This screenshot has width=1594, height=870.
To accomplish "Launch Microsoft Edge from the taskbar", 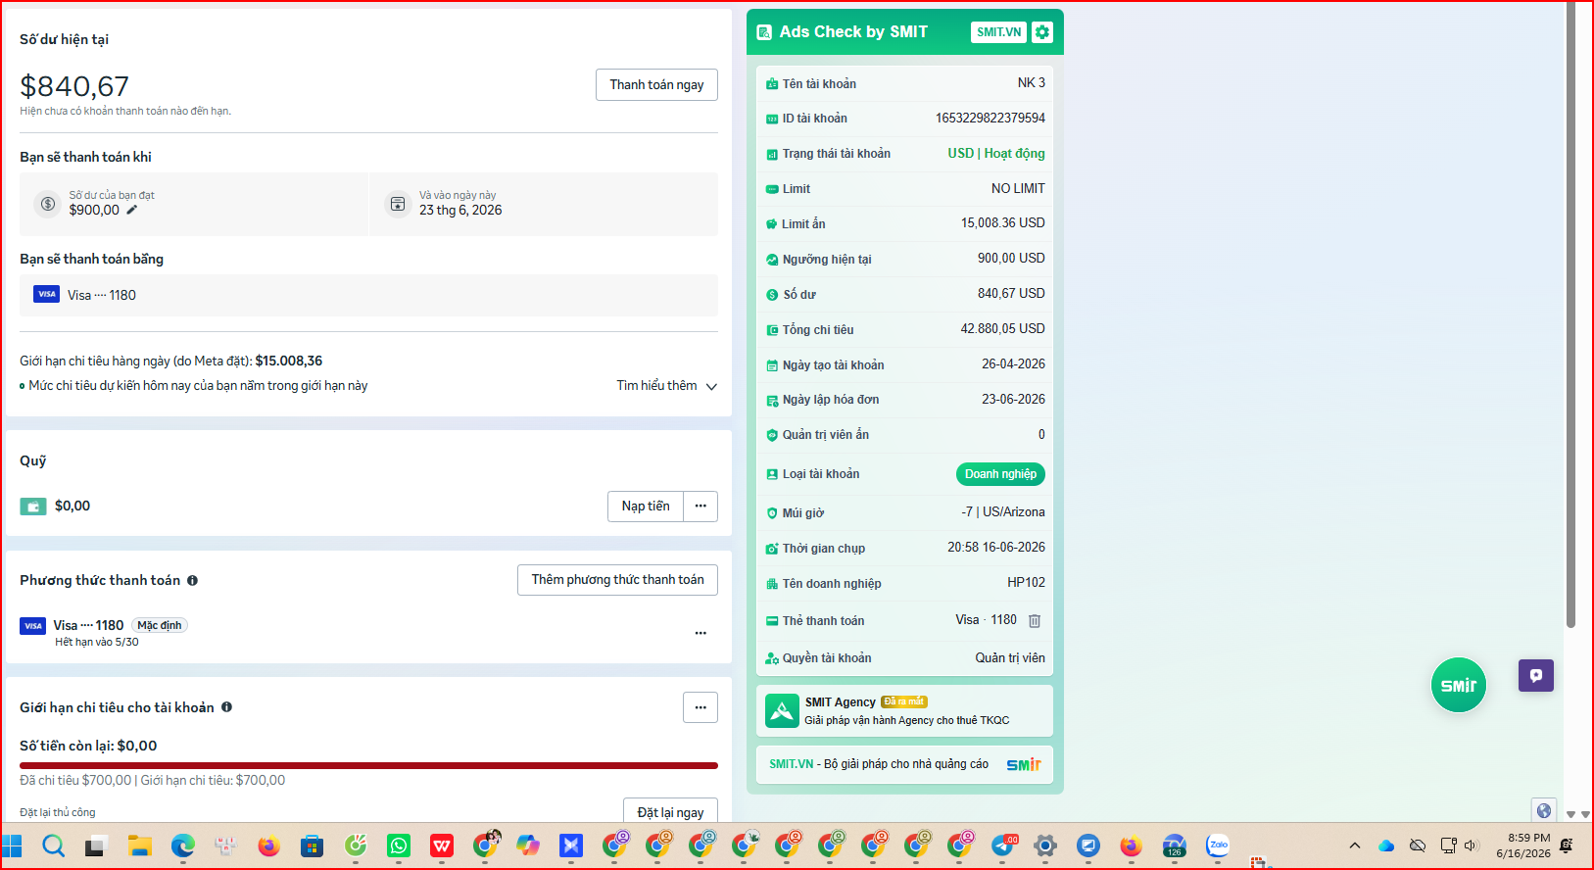I will (x=183, y=846).
